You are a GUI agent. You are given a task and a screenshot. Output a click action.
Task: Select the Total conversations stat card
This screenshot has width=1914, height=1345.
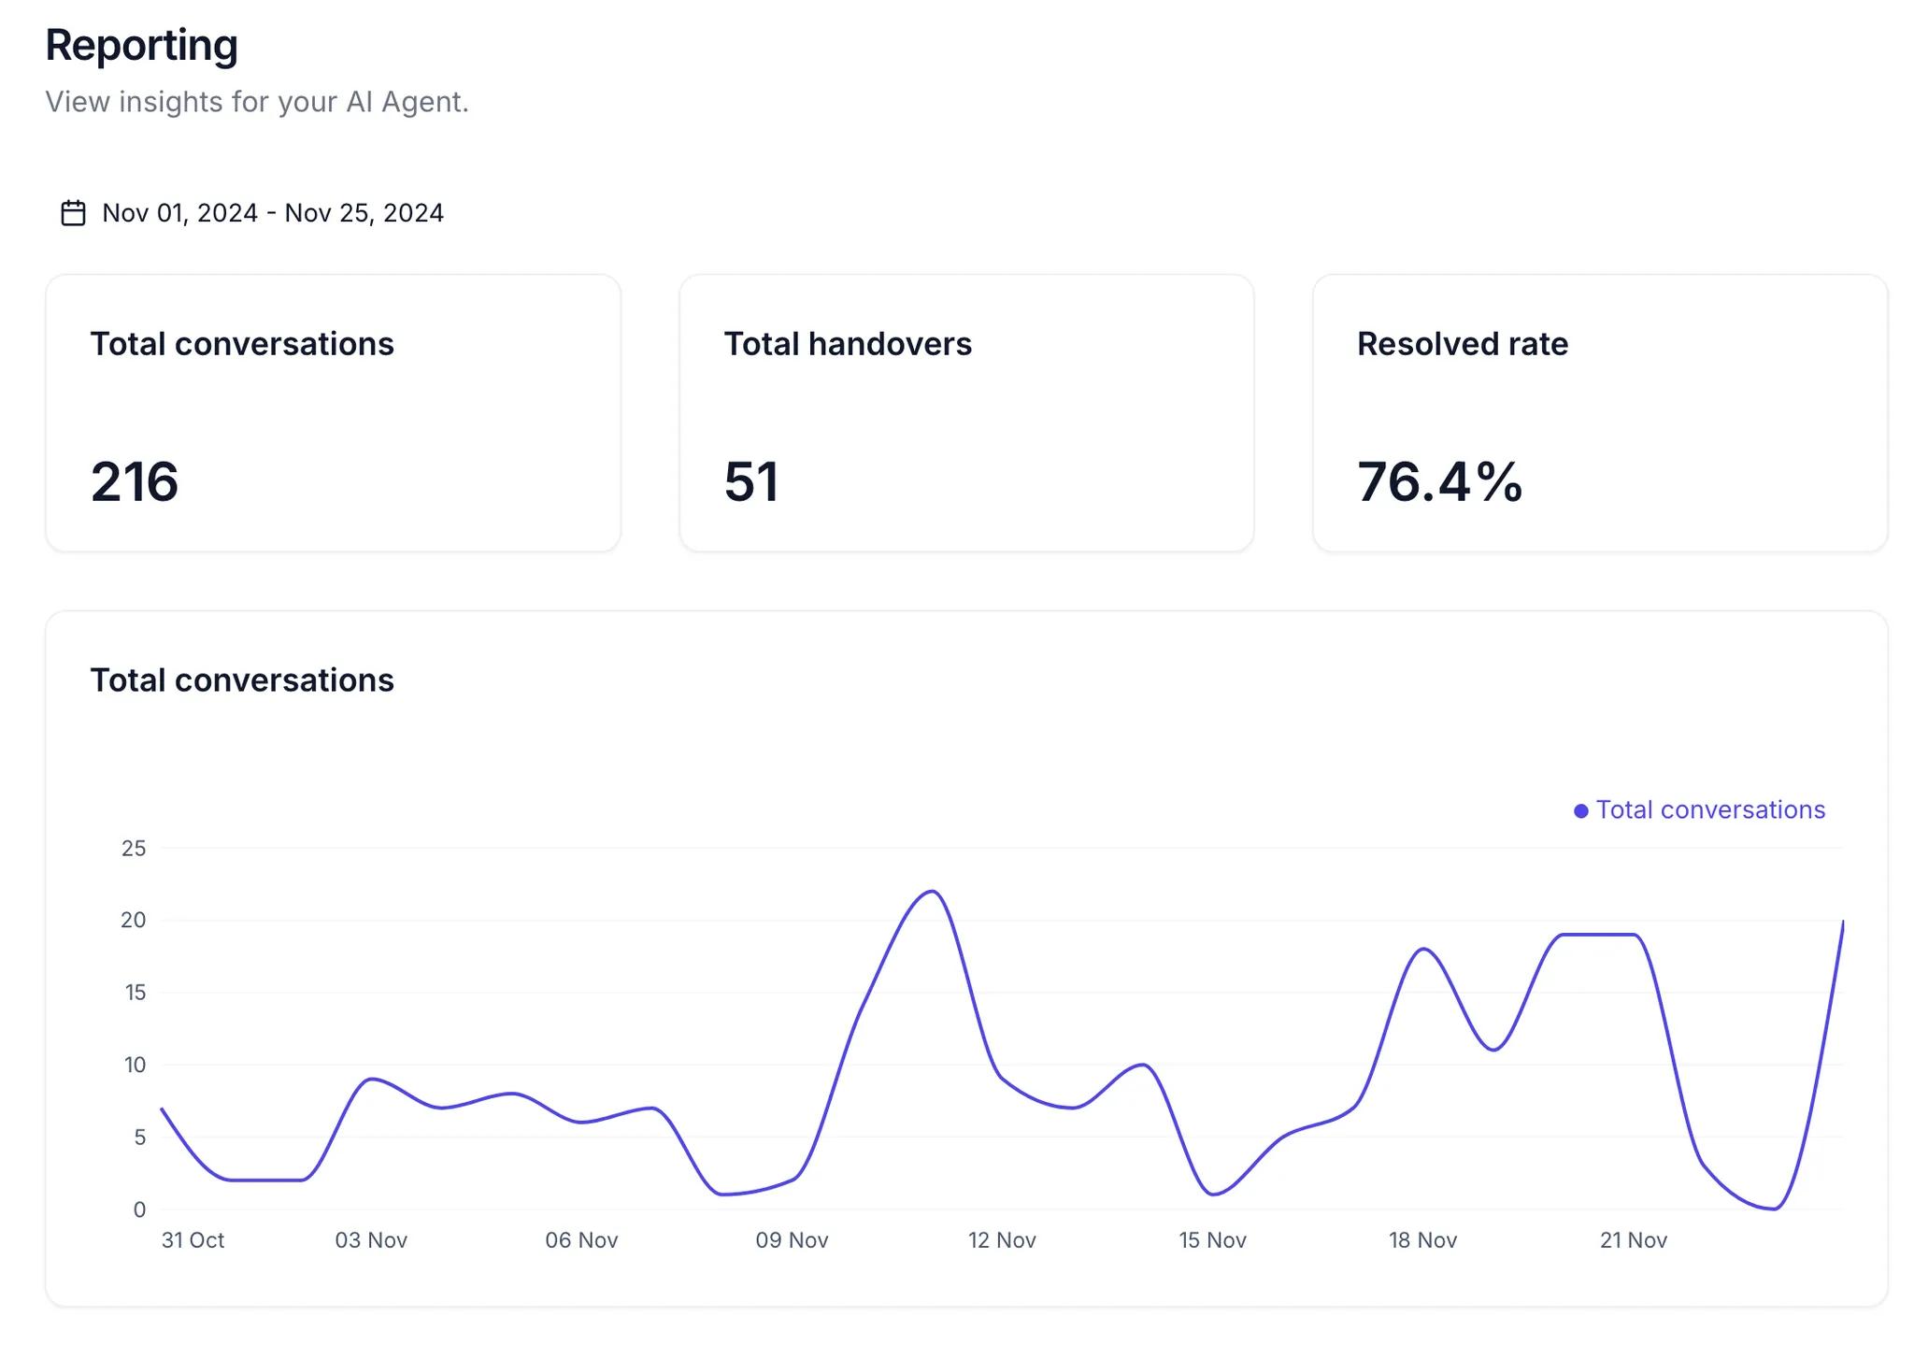(333, 412)
